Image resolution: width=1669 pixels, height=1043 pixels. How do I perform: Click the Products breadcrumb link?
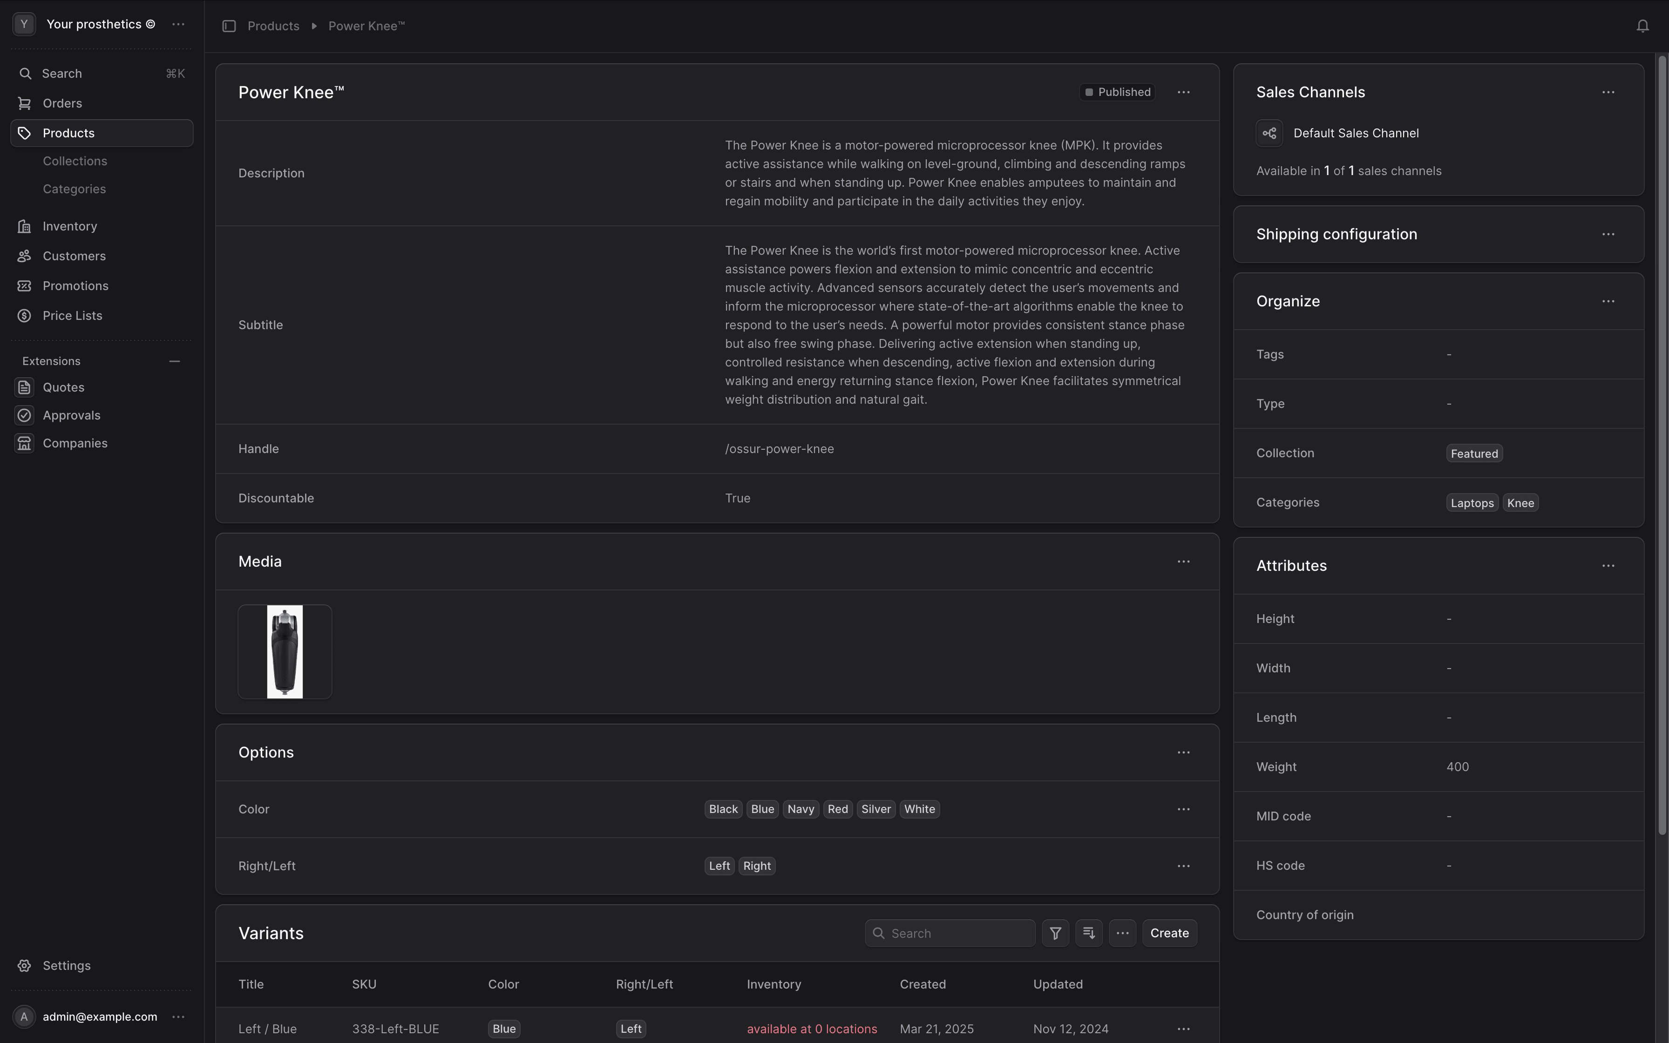point(273,26)
